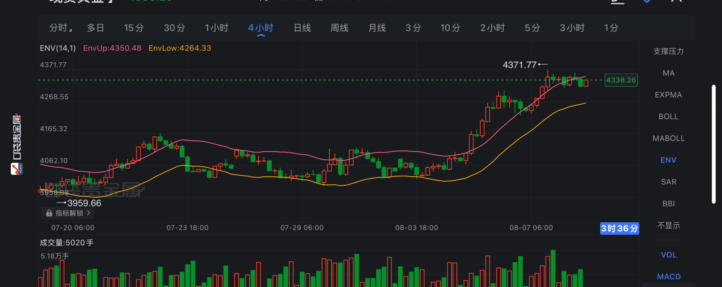Screen dimensions: 722x287
Task: Switch to the 月线 monthly chart
Action: point(377,28)
